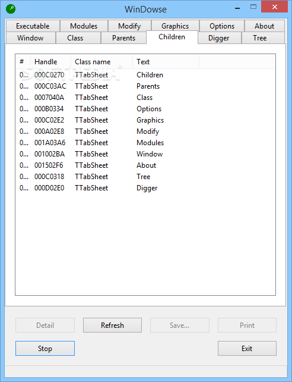Viewport: 292px width, 382px height.
Task: Sort by the # column header
Action: (23, 62)
